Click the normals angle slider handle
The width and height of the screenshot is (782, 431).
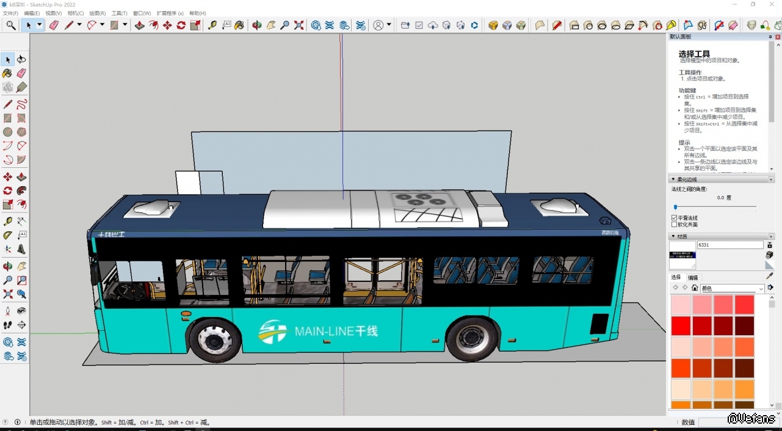click(x=675, y=208)
